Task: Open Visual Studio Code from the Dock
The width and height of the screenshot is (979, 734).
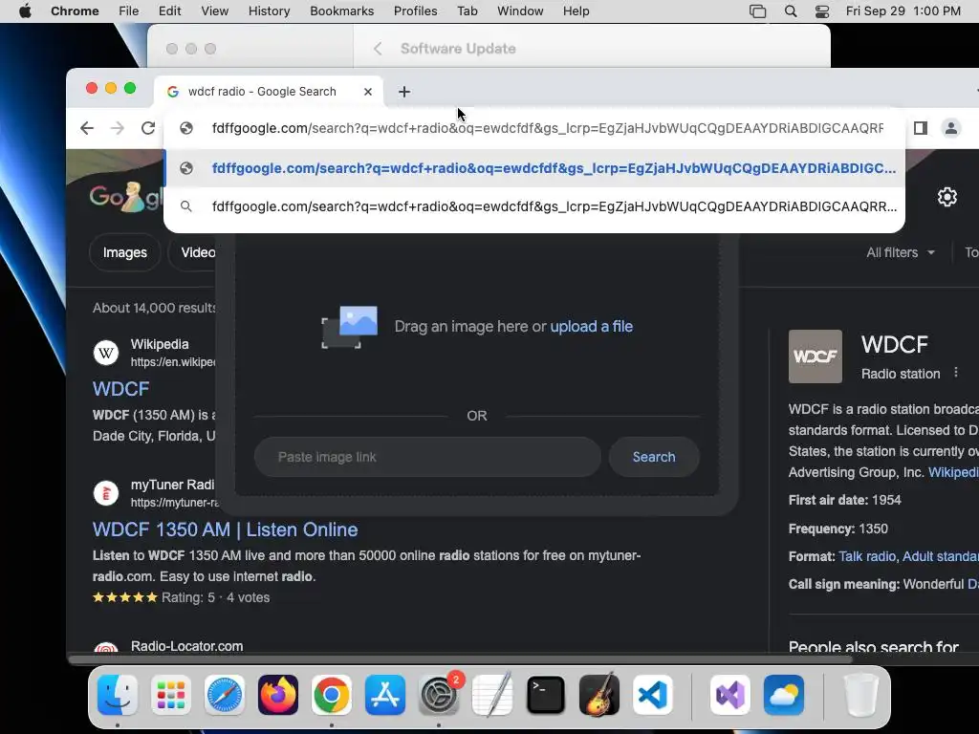Action: [x=653, y=695]
